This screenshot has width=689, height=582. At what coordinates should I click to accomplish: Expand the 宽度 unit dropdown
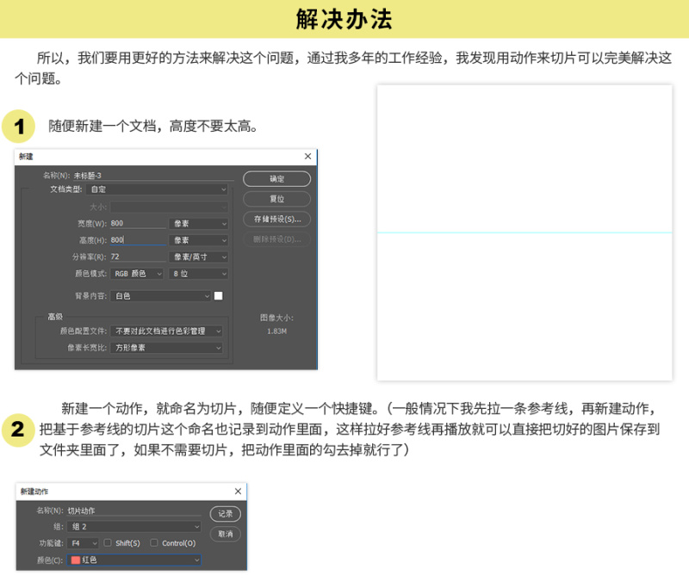[199, 223]
